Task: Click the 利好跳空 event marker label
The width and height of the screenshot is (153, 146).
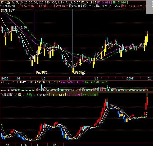Action: 79,72
